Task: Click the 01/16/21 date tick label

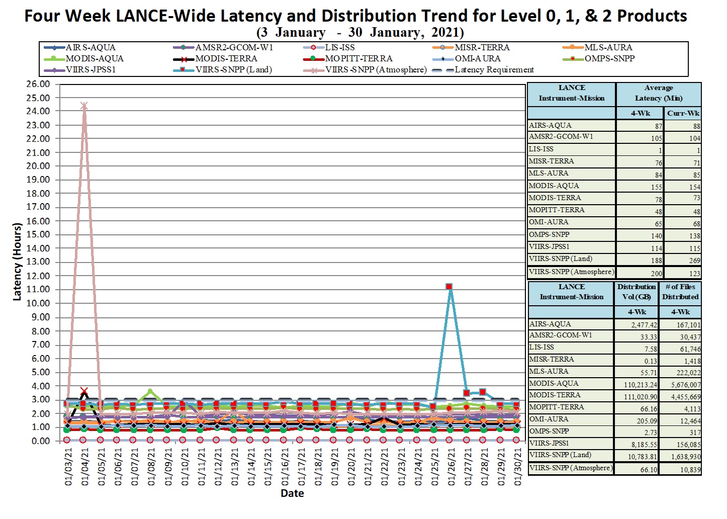Action: tap(285, 467)
